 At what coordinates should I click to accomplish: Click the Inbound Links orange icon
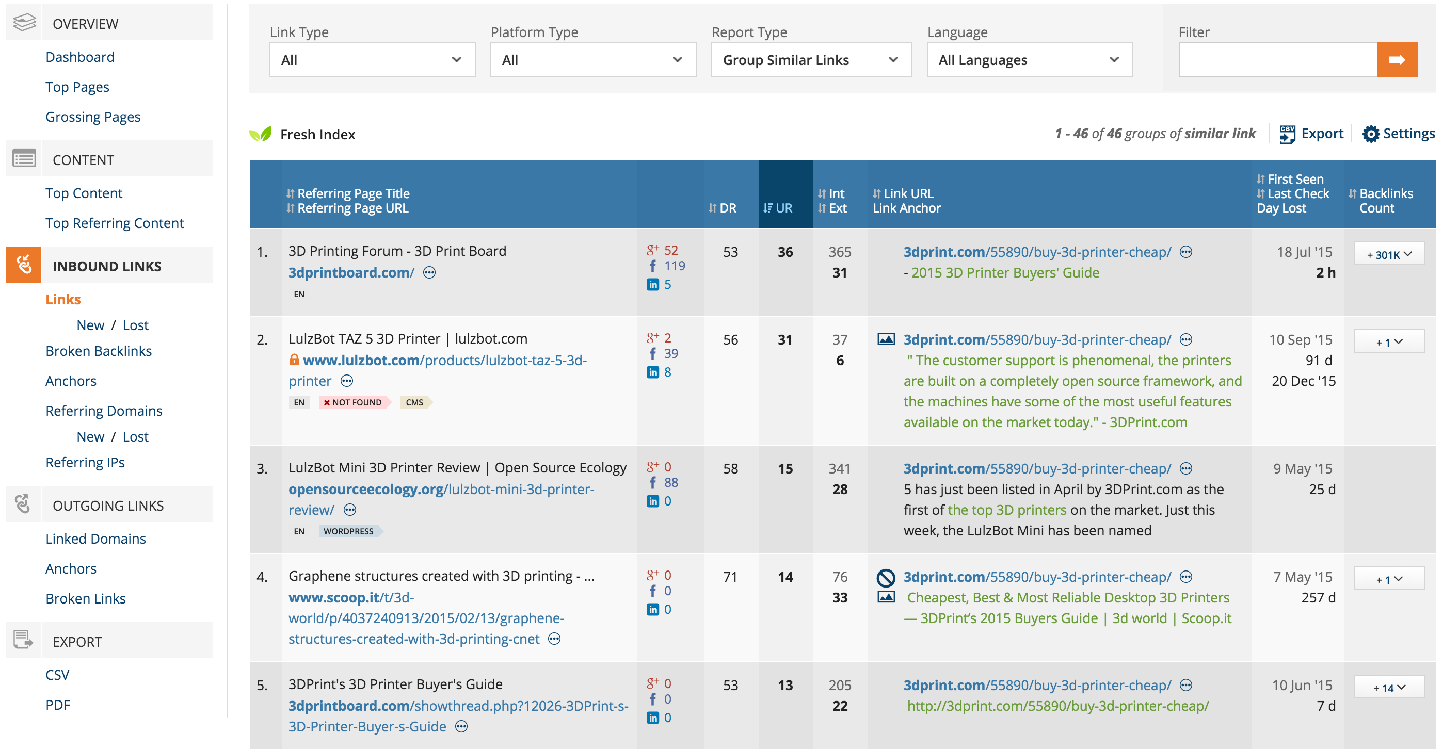(x=24, y=265)
